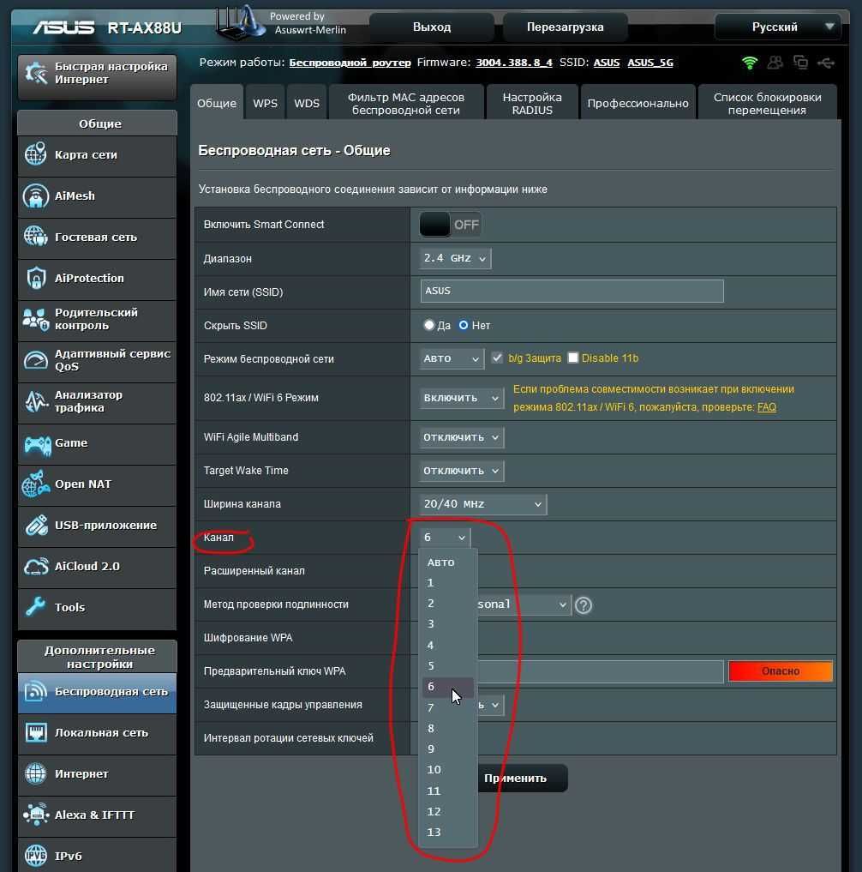The width and height of the screenshot is (862, 872).
Task: Click the SSID name input field
Action: [x=572, y=291]
